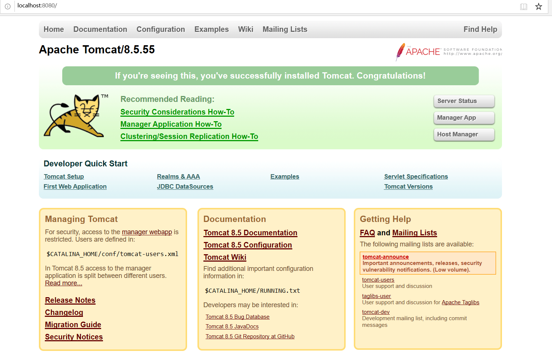Open Tomcat 8.5 JavaDocs link
The image size is (552, 355).
pyautogui.click(x=232, y=326)
